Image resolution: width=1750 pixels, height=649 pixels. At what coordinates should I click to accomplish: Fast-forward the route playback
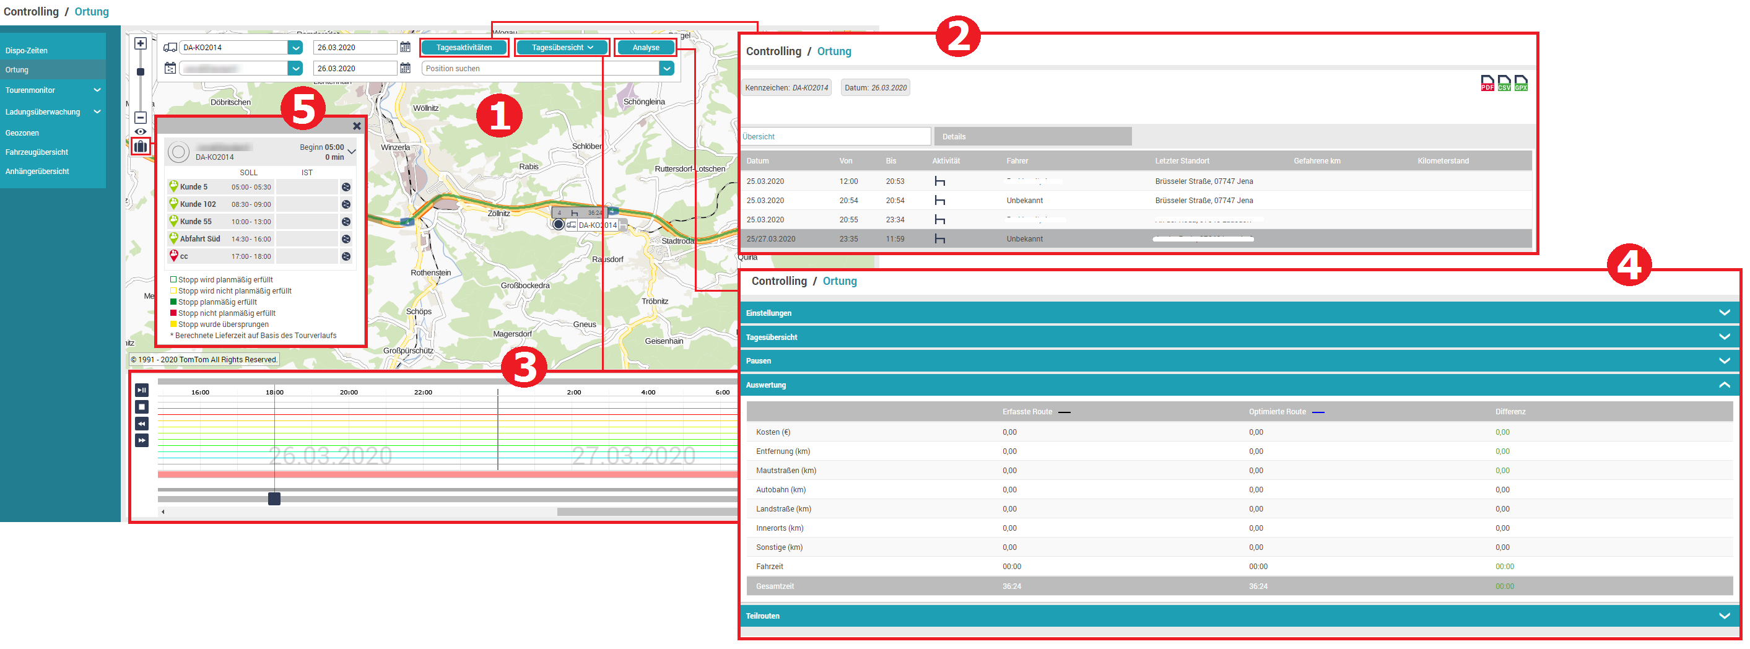coord(141,442)
